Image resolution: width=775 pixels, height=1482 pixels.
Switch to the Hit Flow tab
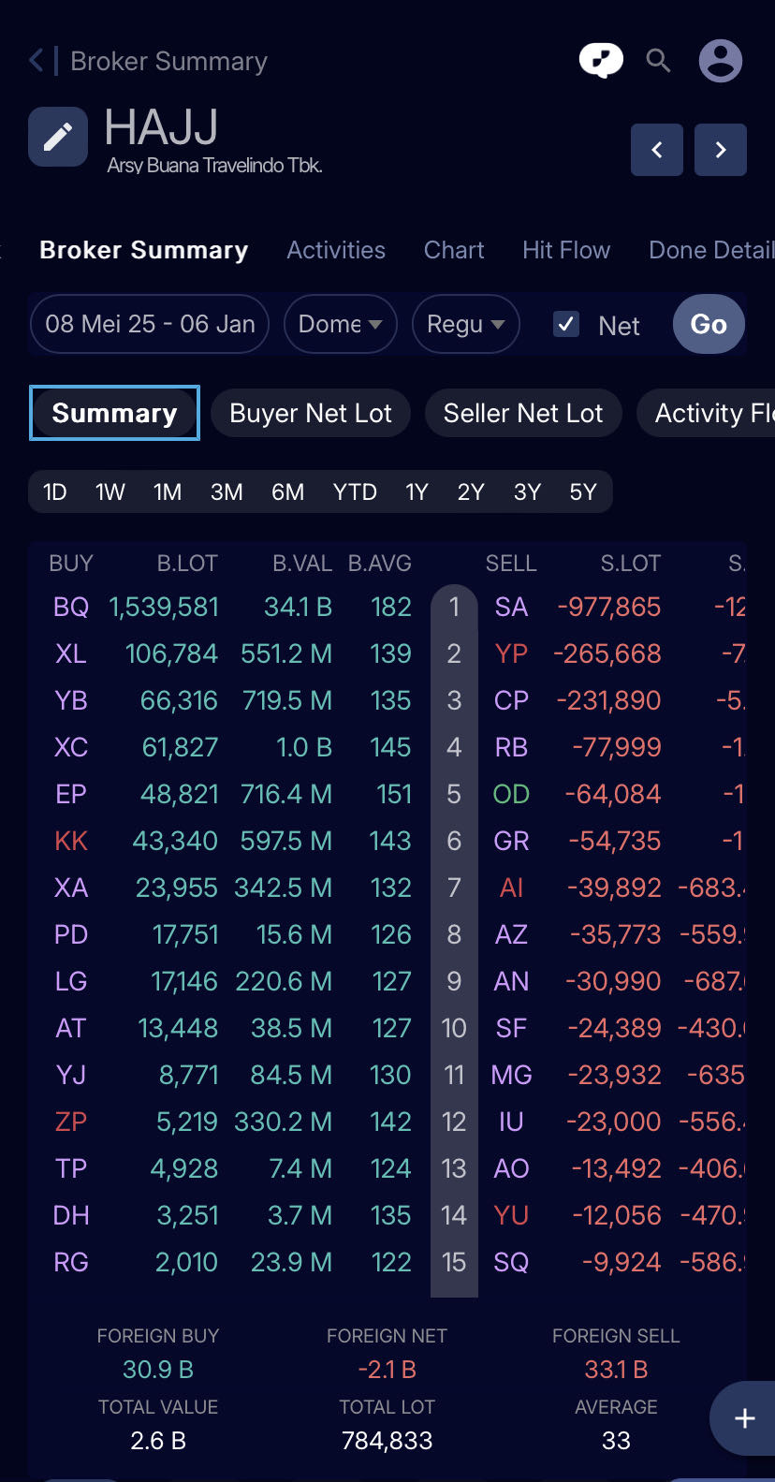click(566, 250)
